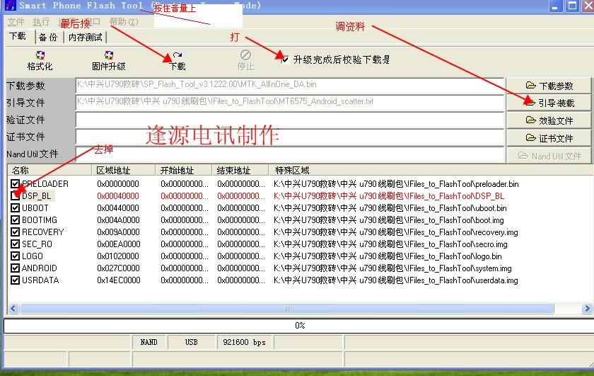This screenshot has width=594, height=376.
Task: Enable 升级完成后校验 verification checkbox
Action: coord(284,59)
